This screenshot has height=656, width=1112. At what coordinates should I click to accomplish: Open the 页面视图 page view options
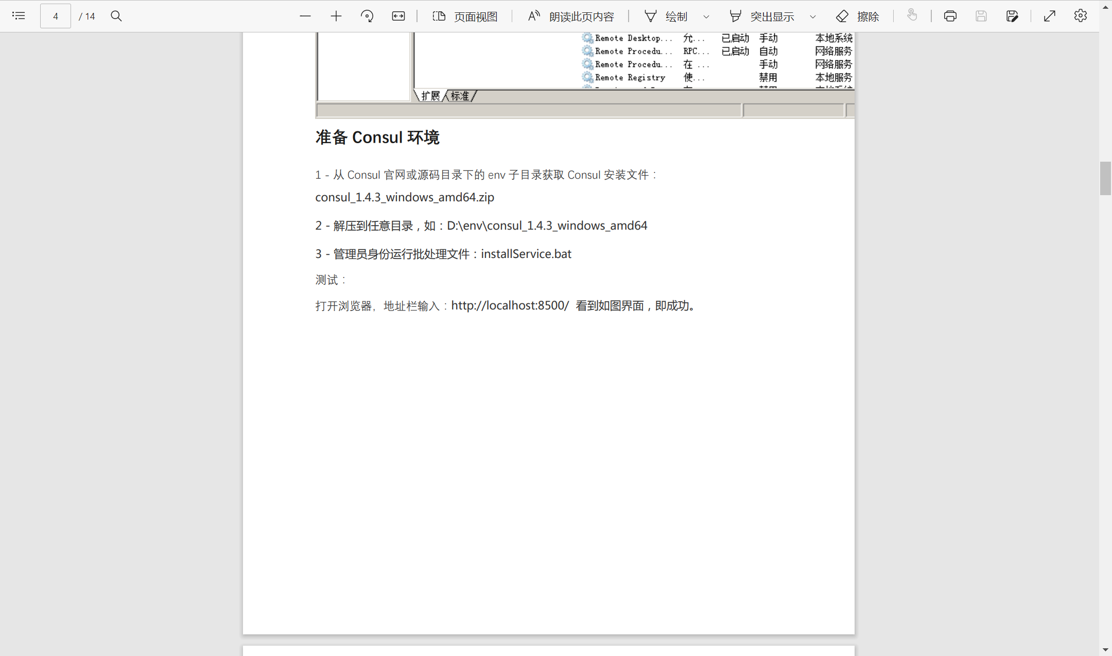(x=465, y=16)
